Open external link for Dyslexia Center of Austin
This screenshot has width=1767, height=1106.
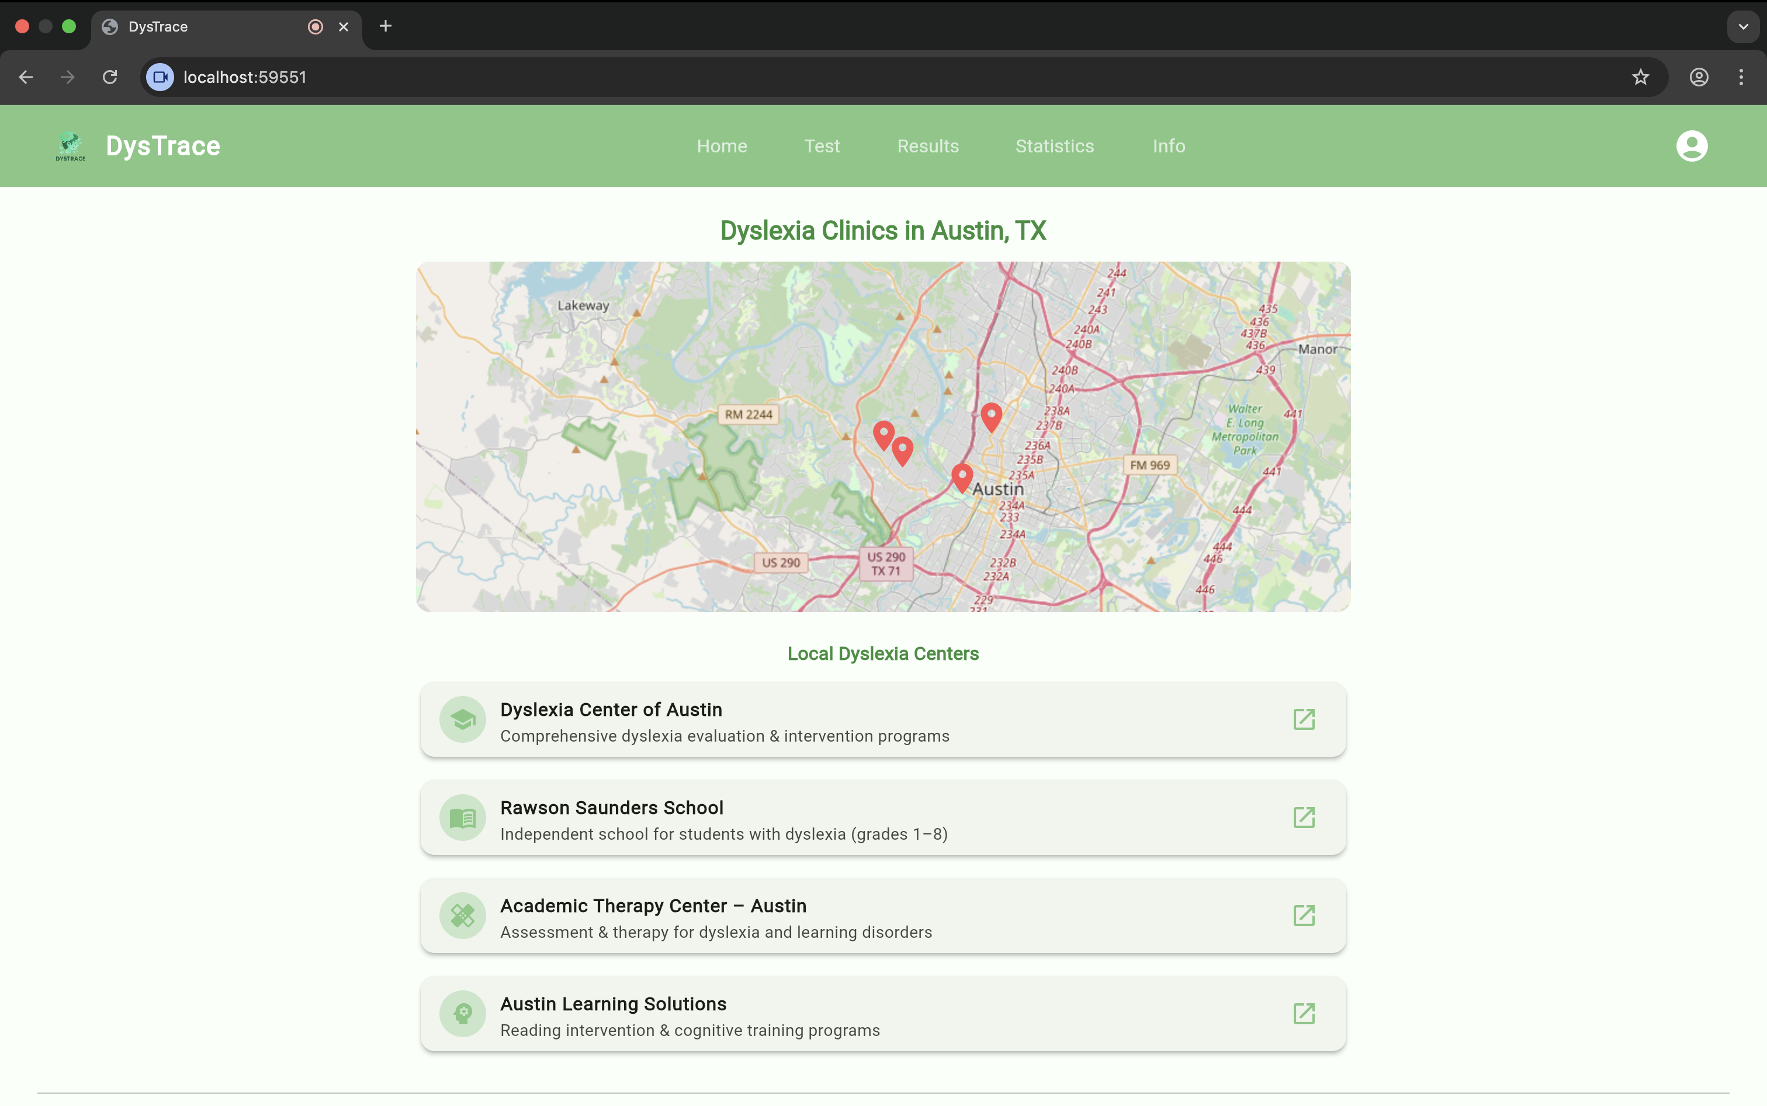(x=1304, y=719)
